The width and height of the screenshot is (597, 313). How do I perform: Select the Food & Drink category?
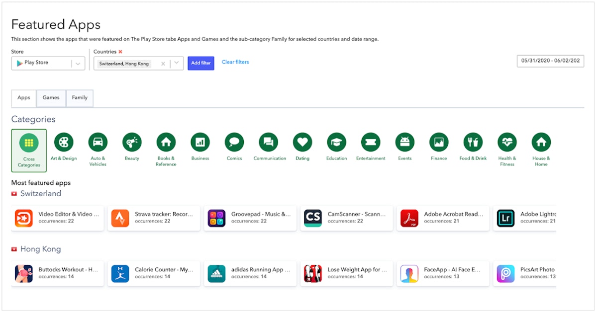473,143
